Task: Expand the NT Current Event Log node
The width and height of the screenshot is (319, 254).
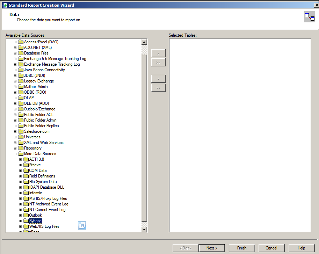Action: tap(20, 210)
